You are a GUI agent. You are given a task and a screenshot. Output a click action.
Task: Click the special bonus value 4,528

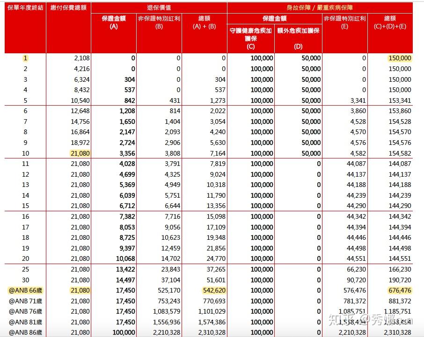(358, 122)
